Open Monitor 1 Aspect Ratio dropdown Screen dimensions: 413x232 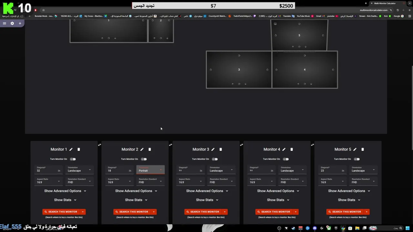click(x=48, y=181)
